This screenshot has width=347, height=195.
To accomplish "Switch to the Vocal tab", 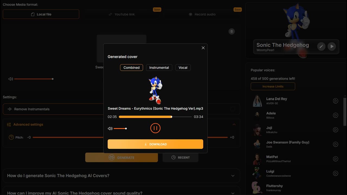I will click(x=183, y=67).
